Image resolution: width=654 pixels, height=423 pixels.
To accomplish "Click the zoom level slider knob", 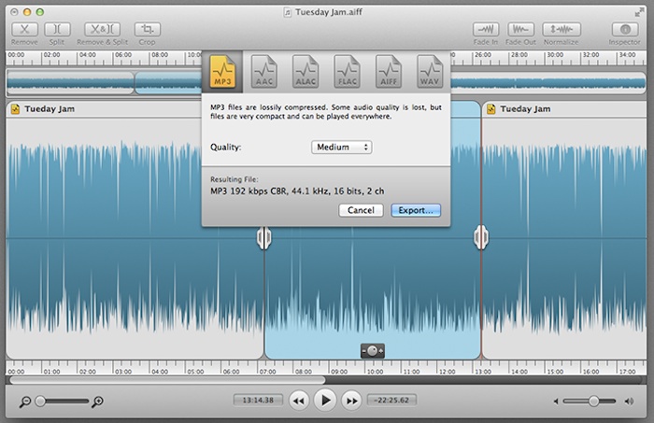I will [40, 402].
